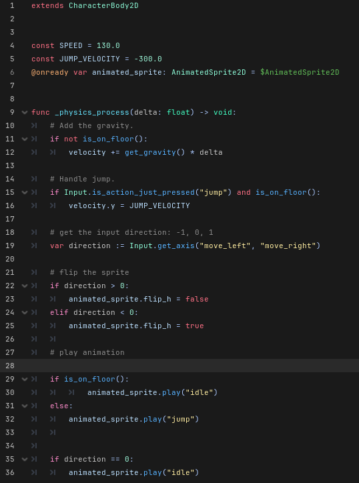This screenshot has width=359, height=483.
Task: Click the SPEED value 130.0
Action: coord(108,45)
